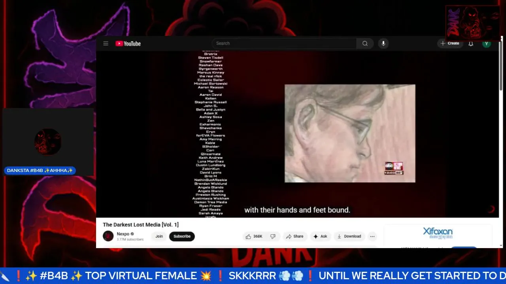This screenshot has height=284, width=506.
Task: Open the YouTube guide hamburger menu
Action: pyautogui.click(x=106, y=43)
